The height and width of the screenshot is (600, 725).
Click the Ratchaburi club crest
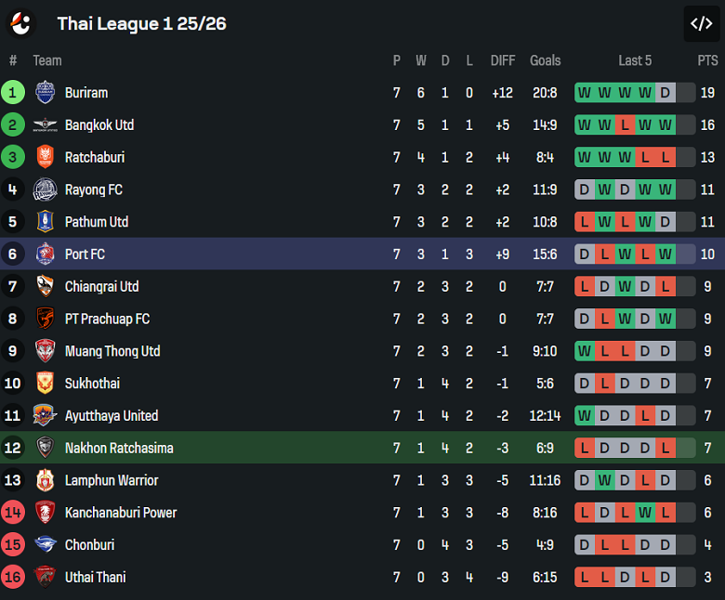[45, 158]
